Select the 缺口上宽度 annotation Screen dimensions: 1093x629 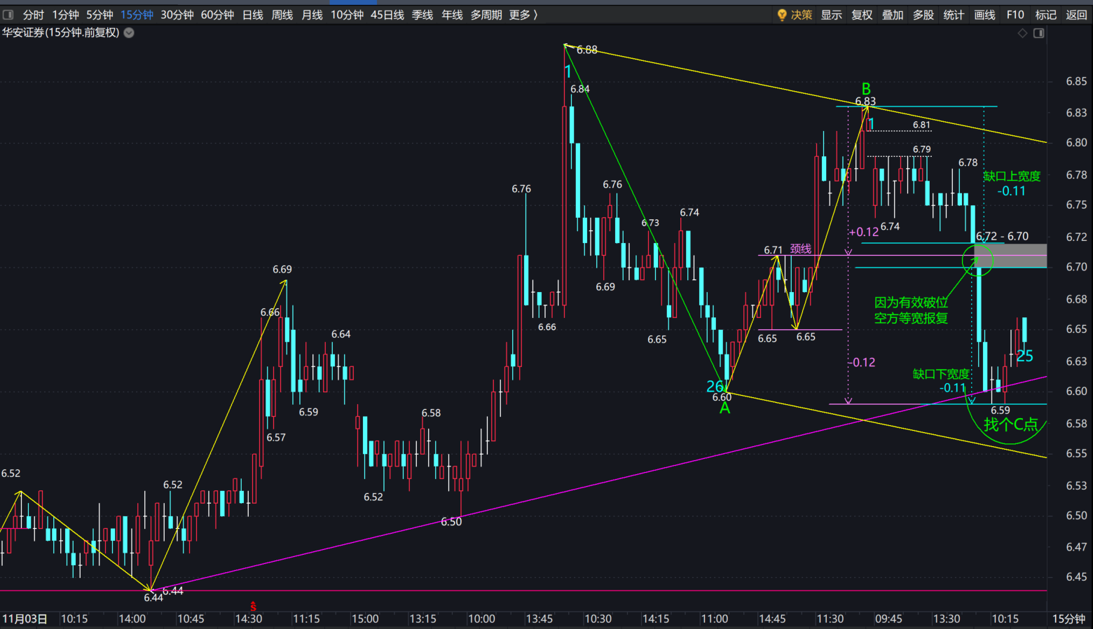click(x=1012, y=177)
